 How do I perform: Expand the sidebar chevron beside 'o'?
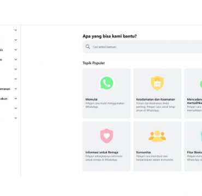16,59
